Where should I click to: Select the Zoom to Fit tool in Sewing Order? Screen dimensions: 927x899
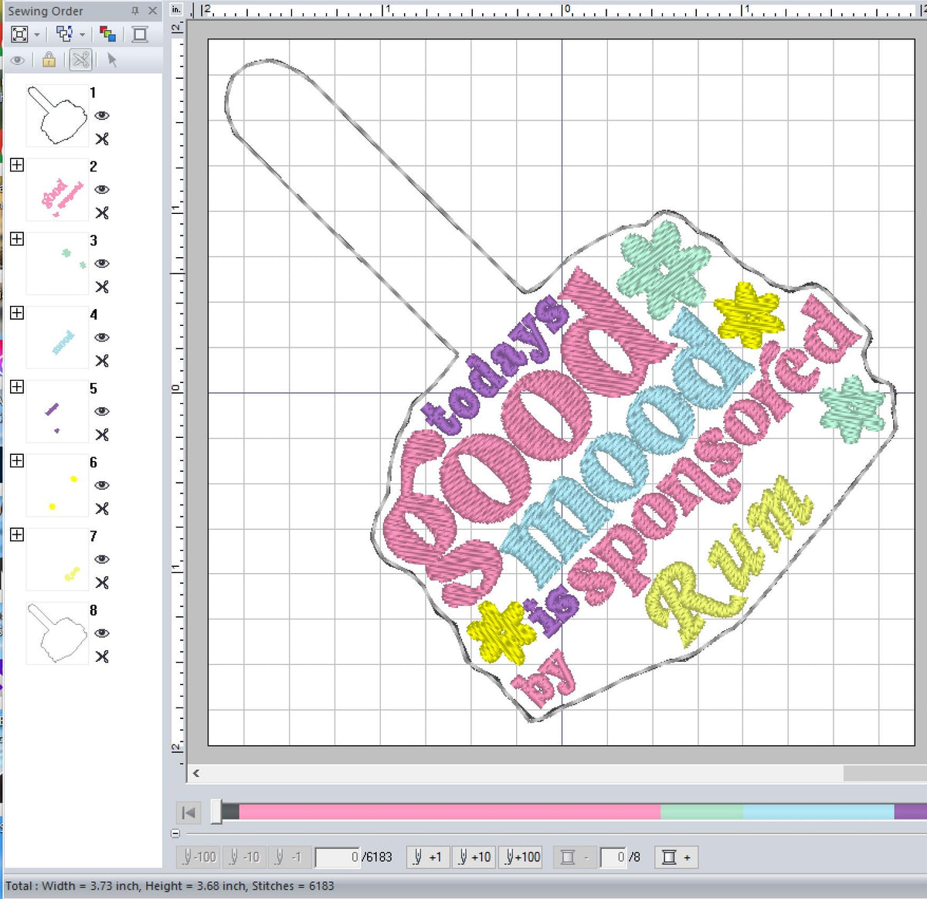[19, 34]
